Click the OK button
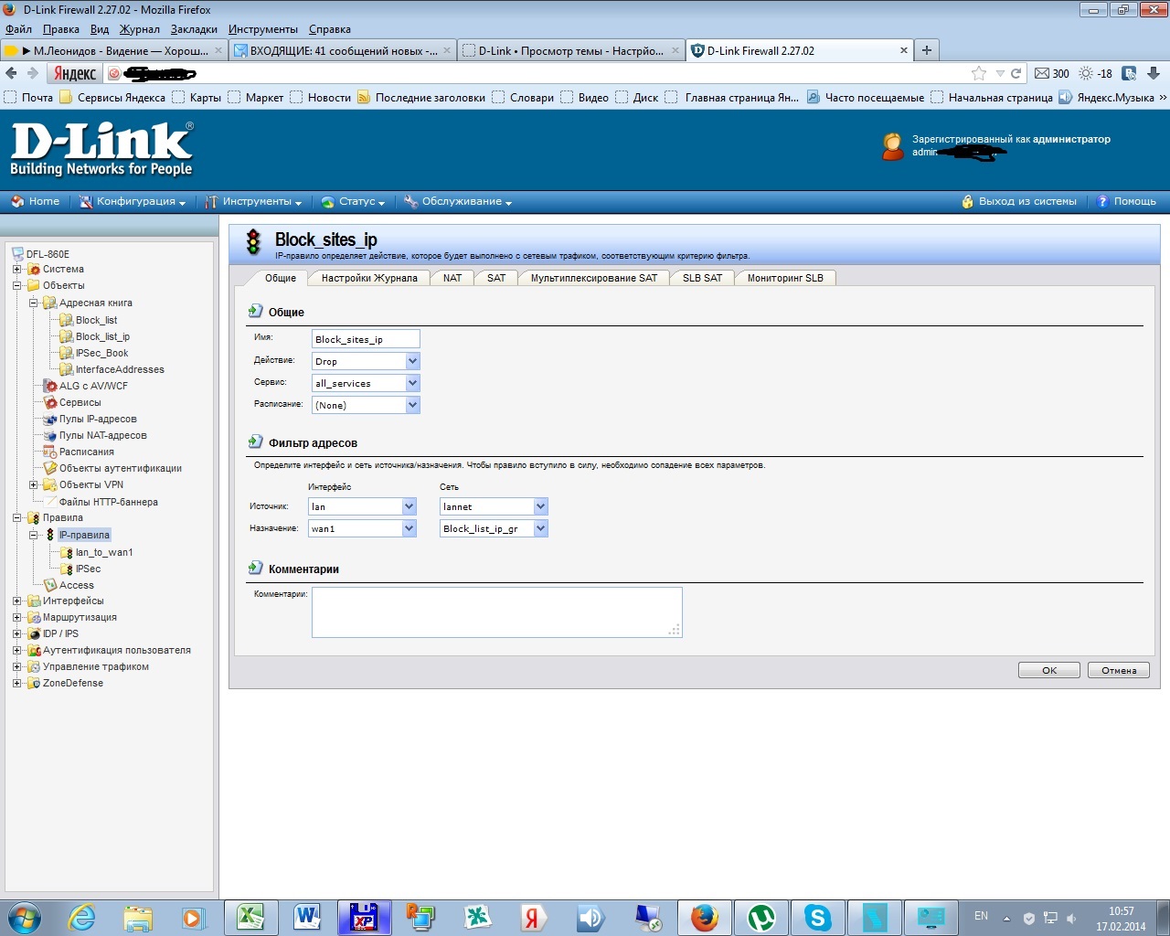 pyautogui.click(x=1049, y=670)
